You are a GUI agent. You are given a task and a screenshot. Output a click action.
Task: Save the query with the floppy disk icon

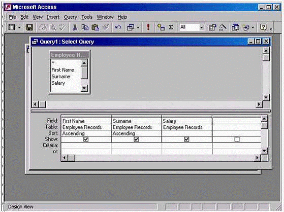29,27
